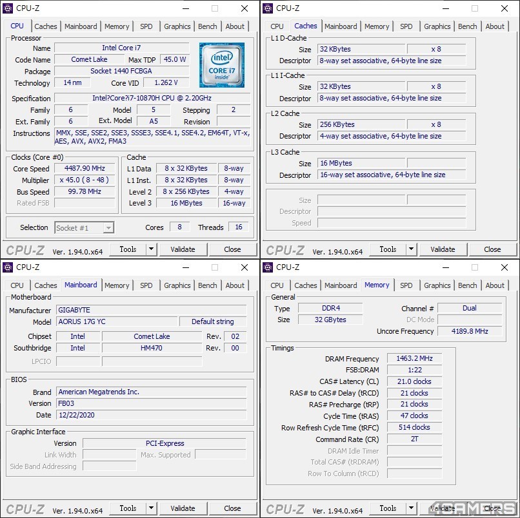Screen dimensions: 520x518
Task: Click Model field AORUS 17G YC
Action: tap(117, 321)
